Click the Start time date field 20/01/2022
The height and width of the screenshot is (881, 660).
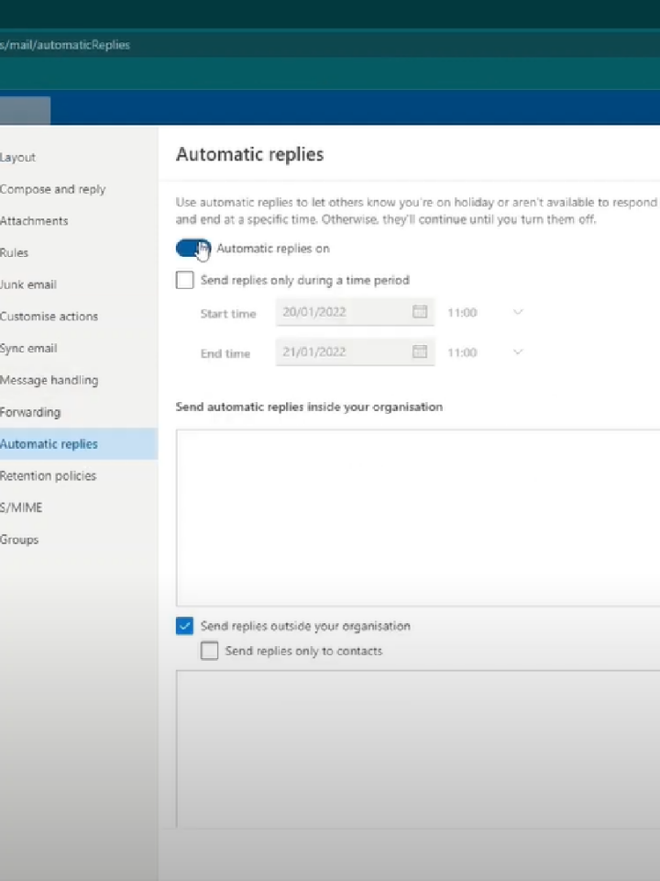pyautogui.click(x=355, y=312)
